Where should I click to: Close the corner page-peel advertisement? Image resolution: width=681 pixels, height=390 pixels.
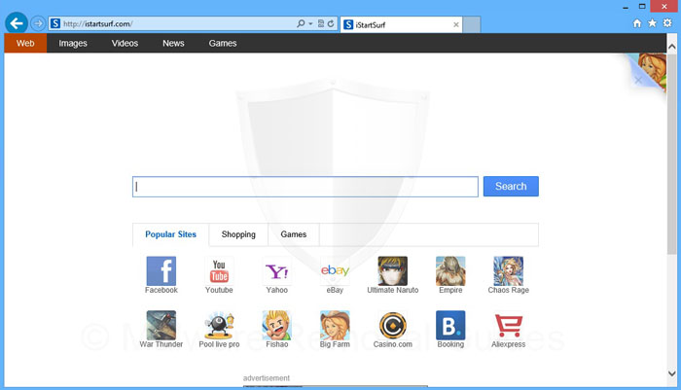tap(638, 80)
